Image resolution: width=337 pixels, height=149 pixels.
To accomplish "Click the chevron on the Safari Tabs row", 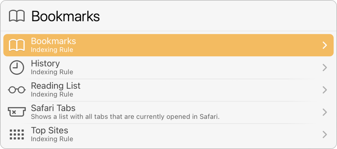I will click(x=325, y=112).
